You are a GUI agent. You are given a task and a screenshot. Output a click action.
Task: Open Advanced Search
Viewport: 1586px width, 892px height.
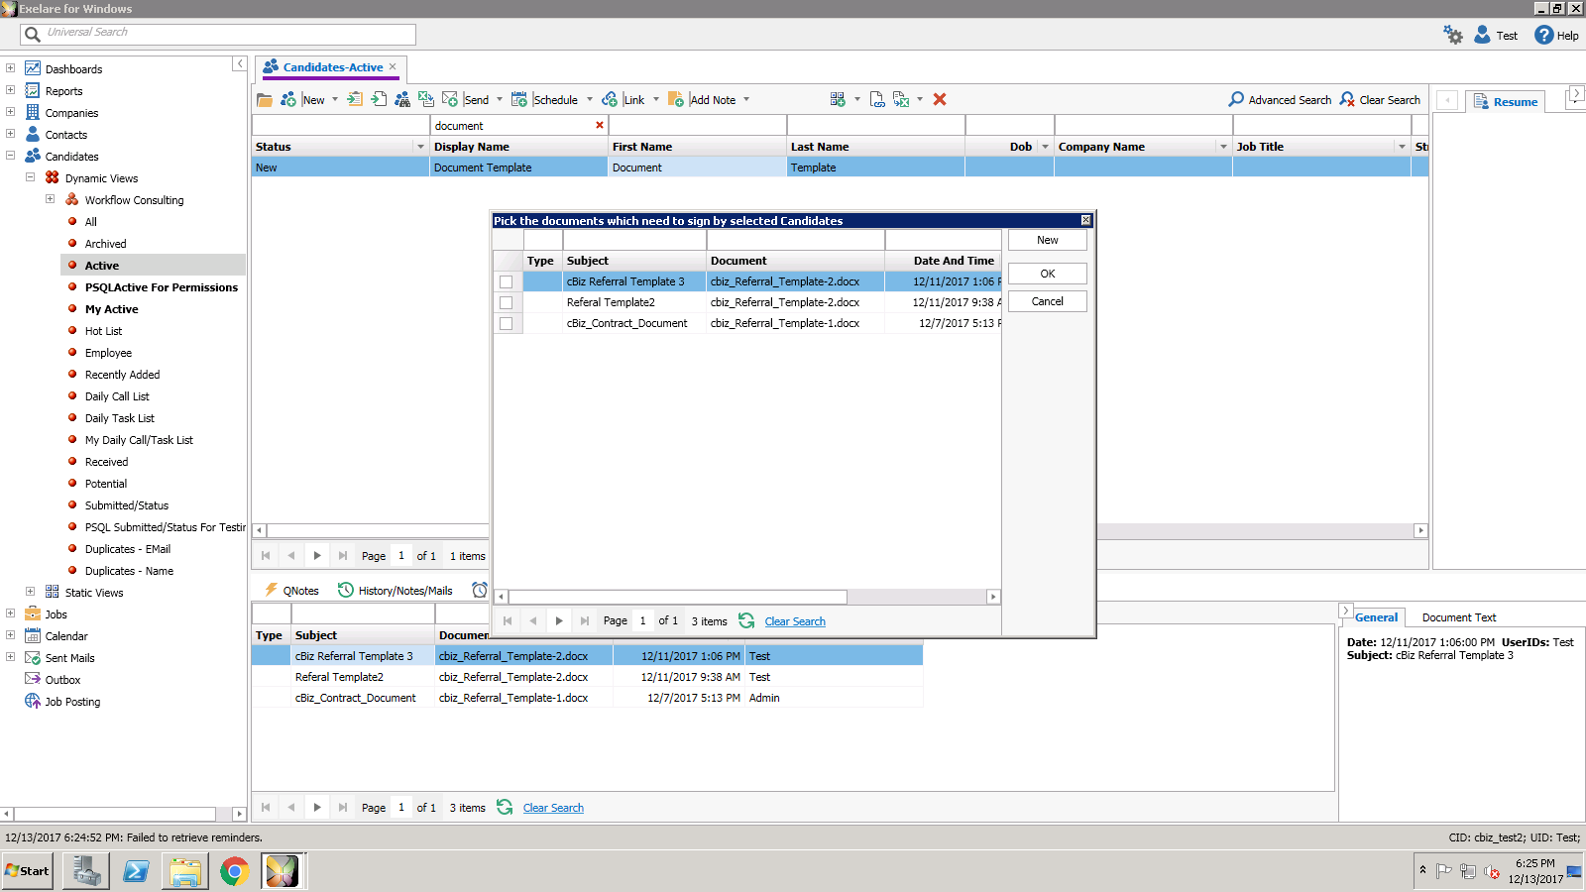coord(1280,99)
